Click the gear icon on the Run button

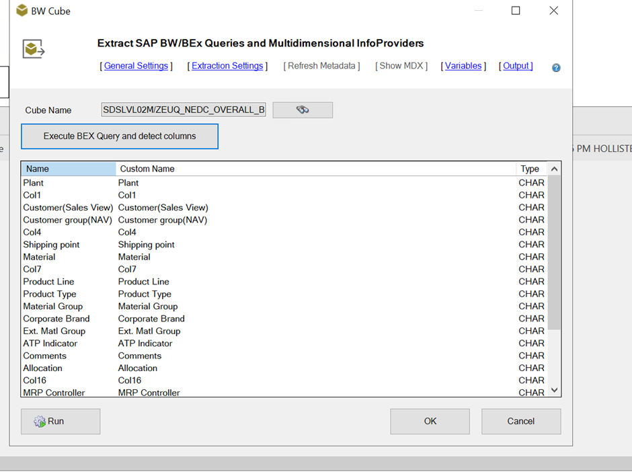40,422
